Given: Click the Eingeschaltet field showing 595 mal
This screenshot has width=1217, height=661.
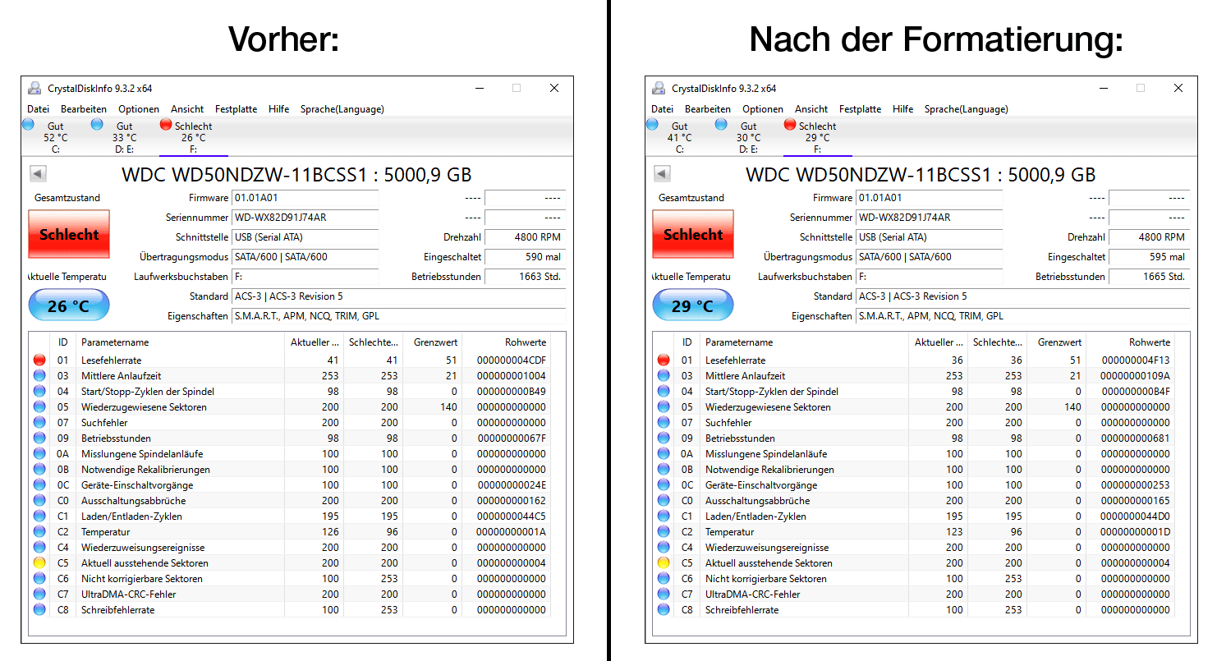Looking at the screenshot, I should [1149, 257].
